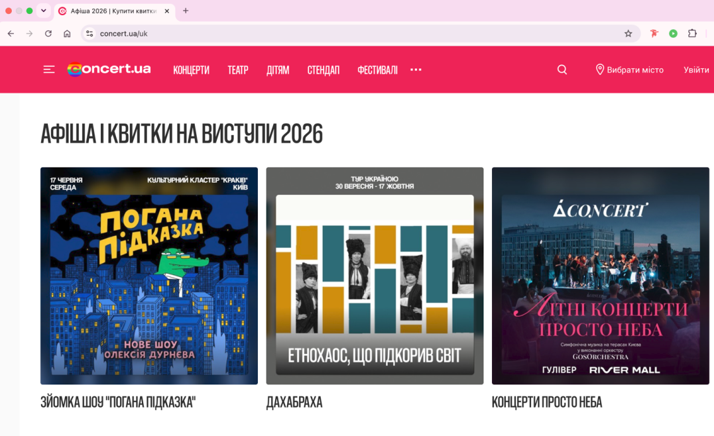Viewport: 714px width, 436px height.
Task: Select the Афіша 2026 browser tab
Action: [x=114, y=11]
